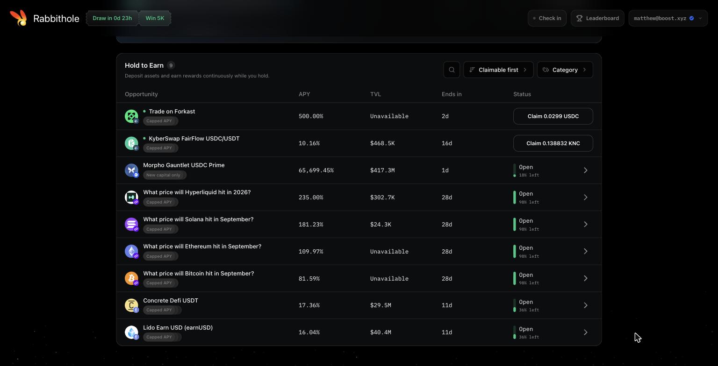Expand the Bitcoin September row chevron

tap(585, 279)
